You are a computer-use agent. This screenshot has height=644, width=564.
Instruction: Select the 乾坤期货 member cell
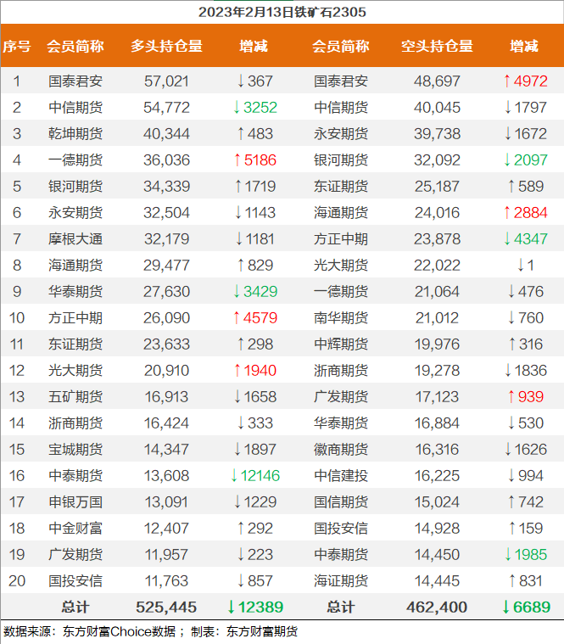click(x=75, y=134)
